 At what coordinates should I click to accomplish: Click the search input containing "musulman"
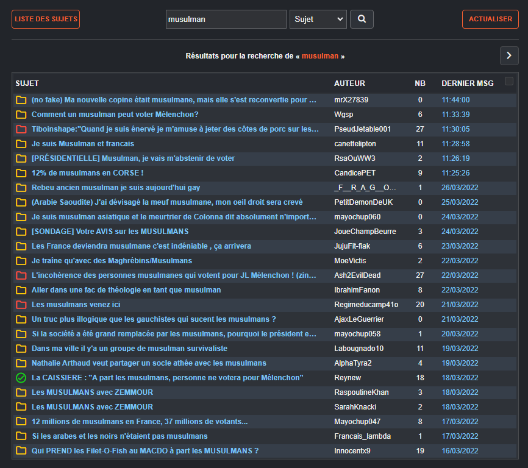pos(226,19)
